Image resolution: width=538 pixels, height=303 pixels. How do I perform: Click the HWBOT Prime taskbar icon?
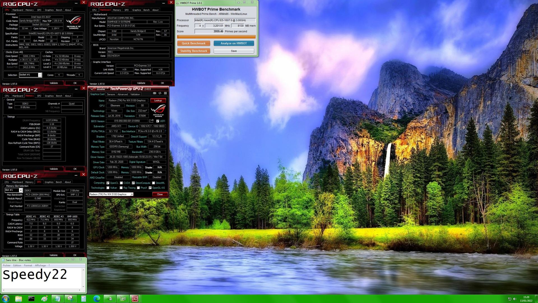[110, 299]
